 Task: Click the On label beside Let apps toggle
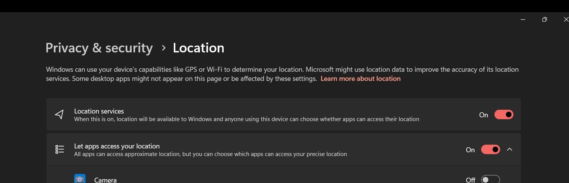470,150
